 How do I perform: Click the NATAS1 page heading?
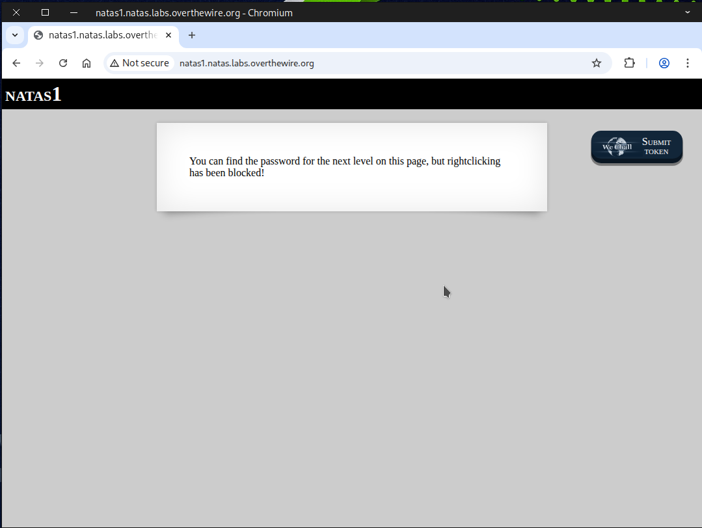coord(33,95)
